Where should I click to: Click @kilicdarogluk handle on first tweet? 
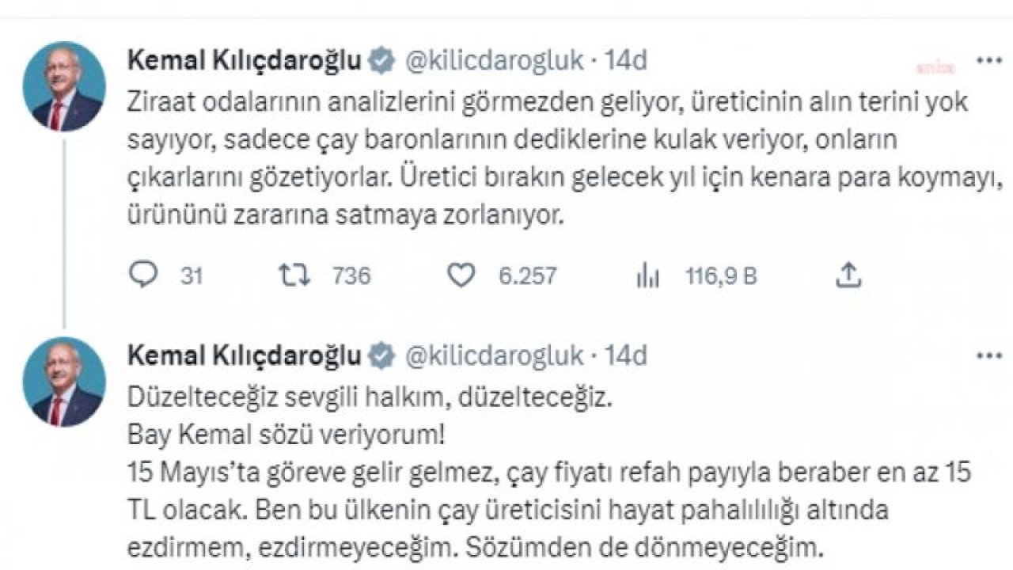(494, 60)
